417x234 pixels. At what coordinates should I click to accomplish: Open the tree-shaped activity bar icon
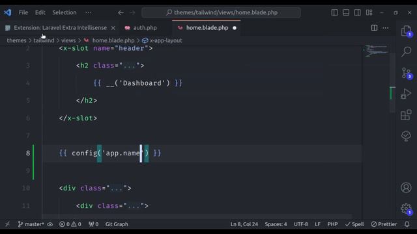(x=406, y=136)
